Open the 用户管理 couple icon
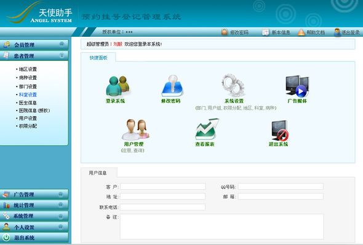Viewport: 363px width, 245px height. [x=135, y=129]
